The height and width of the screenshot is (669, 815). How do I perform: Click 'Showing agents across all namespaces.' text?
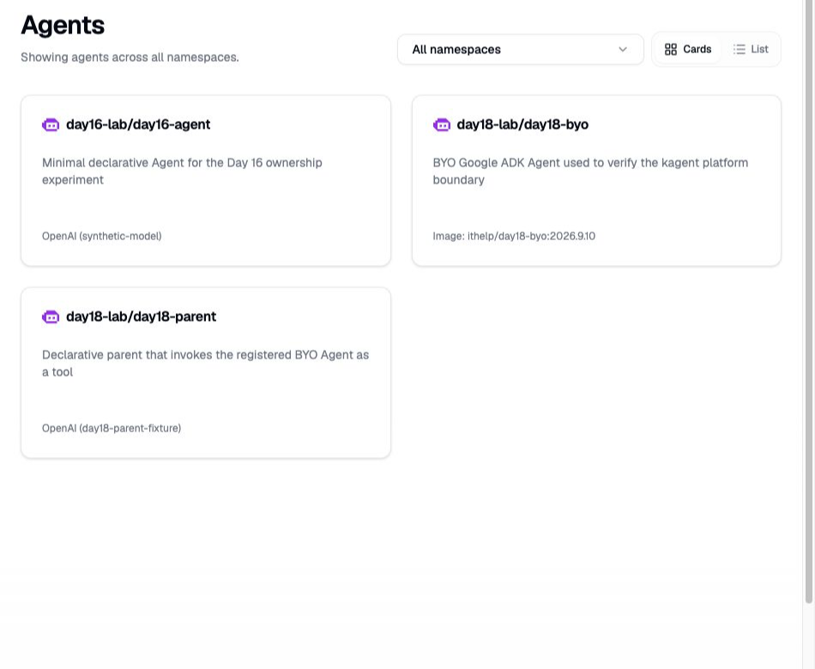130,57
